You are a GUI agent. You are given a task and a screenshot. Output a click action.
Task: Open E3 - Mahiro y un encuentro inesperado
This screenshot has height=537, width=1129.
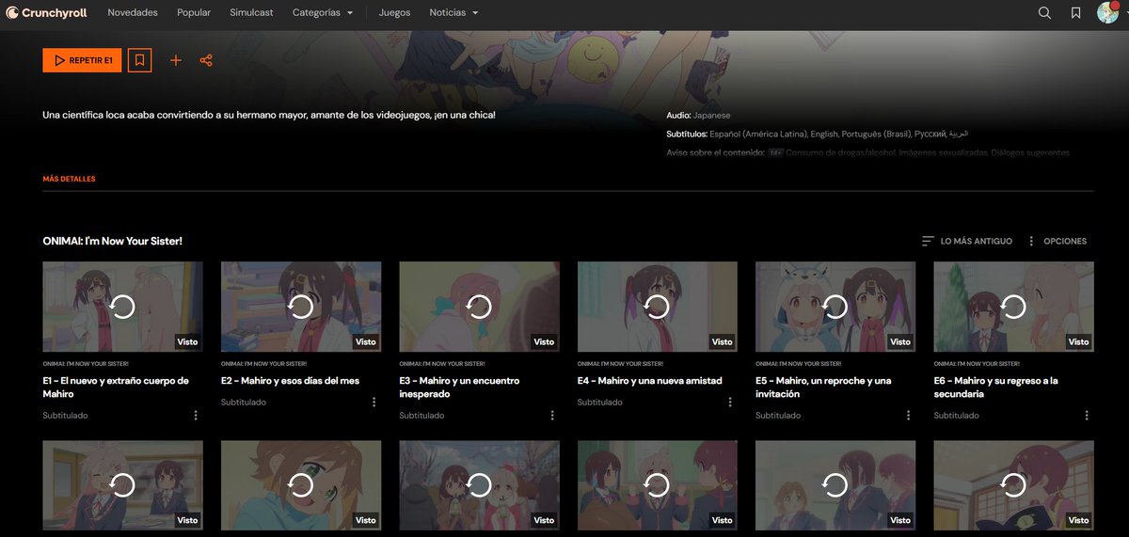tap(459, 387)
